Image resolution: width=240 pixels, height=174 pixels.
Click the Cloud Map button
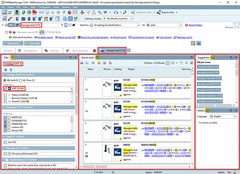tap(33, 43)
